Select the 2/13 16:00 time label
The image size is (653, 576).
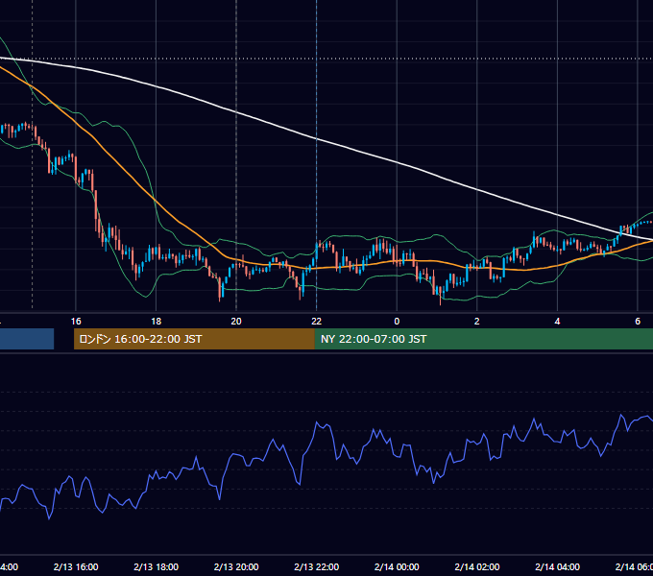(76, 566)
